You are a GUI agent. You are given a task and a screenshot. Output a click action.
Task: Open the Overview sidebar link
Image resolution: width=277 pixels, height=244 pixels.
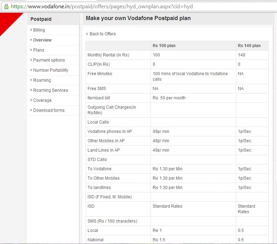click(42, 40)
